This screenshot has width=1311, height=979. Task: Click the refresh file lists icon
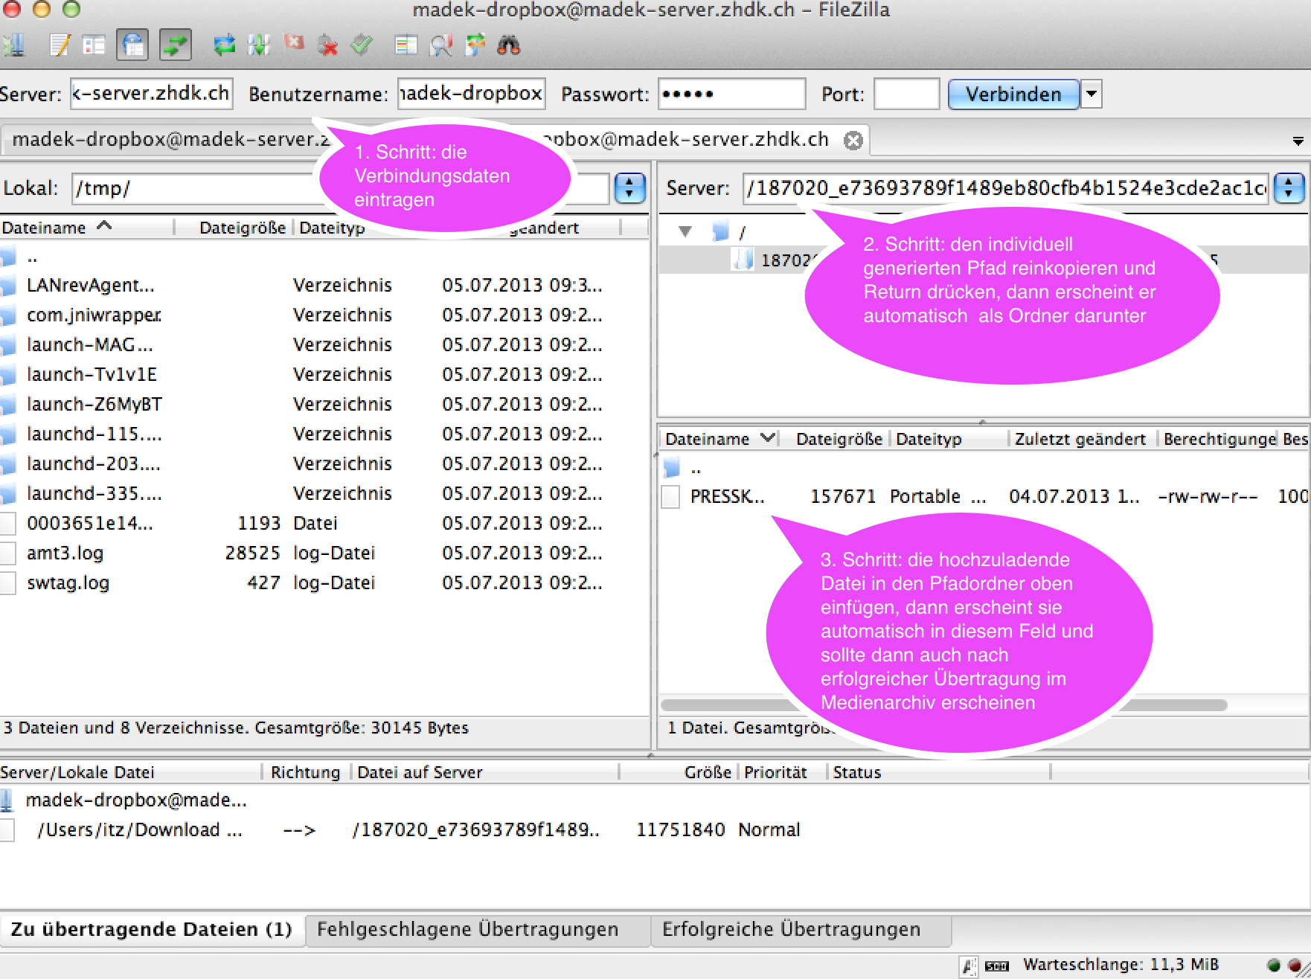click(223, 45)
